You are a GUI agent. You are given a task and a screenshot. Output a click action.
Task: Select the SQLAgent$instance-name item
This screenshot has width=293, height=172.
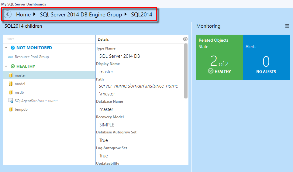click(x=49, y=101)
